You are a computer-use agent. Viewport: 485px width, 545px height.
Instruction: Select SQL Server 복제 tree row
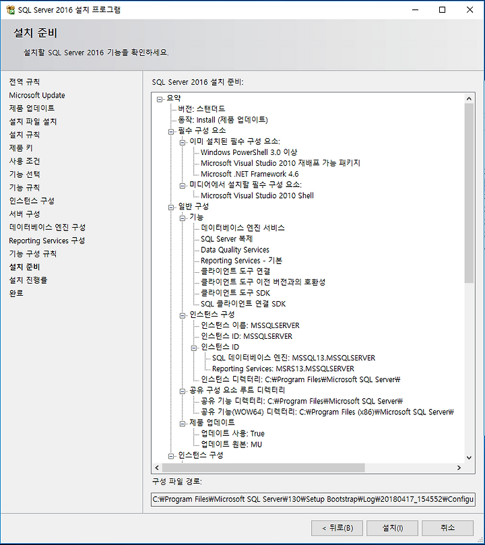coord(226,238)
